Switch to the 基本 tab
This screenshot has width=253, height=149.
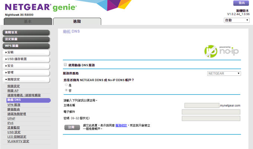28,22
